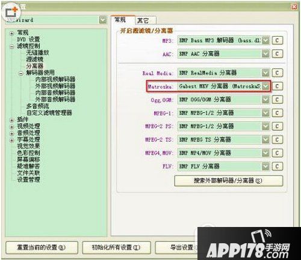
Task: Open the FLV splitter dropdown
Action: pos(265,166)
